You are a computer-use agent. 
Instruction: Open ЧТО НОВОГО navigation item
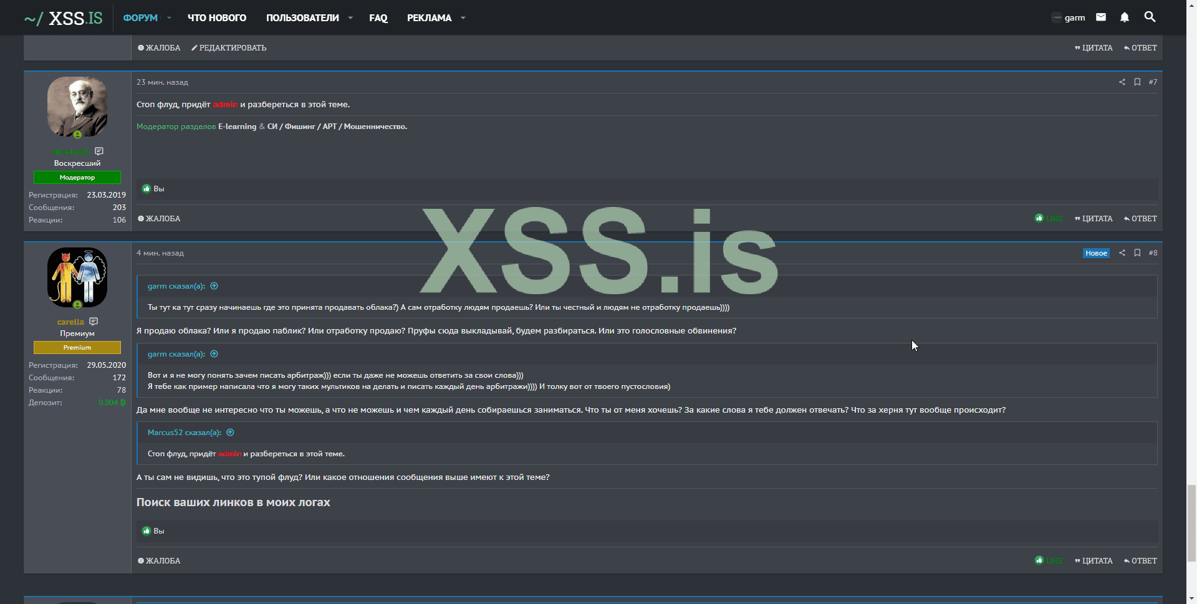217,18
